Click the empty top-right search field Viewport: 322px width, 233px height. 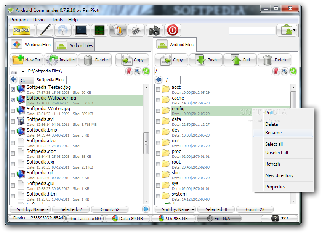click(x=252, y=31)
